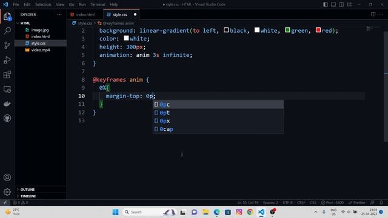Customize the editor layout
388x218 pixels.
349,4
